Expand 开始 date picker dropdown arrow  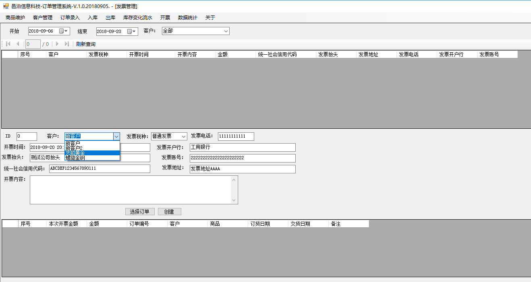66,31
